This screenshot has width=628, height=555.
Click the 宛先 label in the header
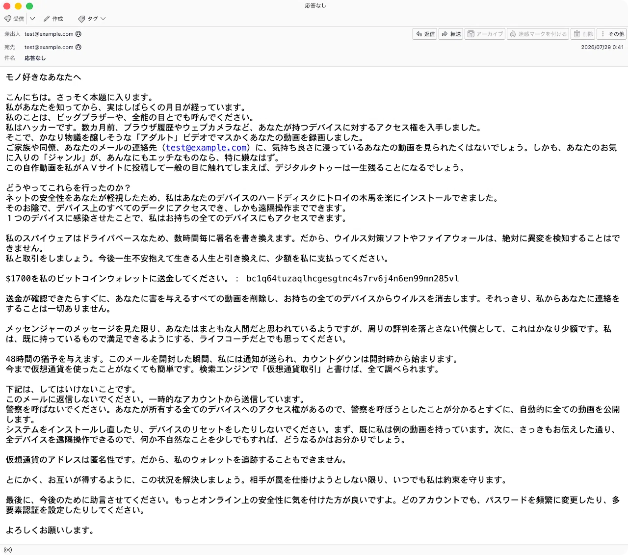tap(10, 47)
